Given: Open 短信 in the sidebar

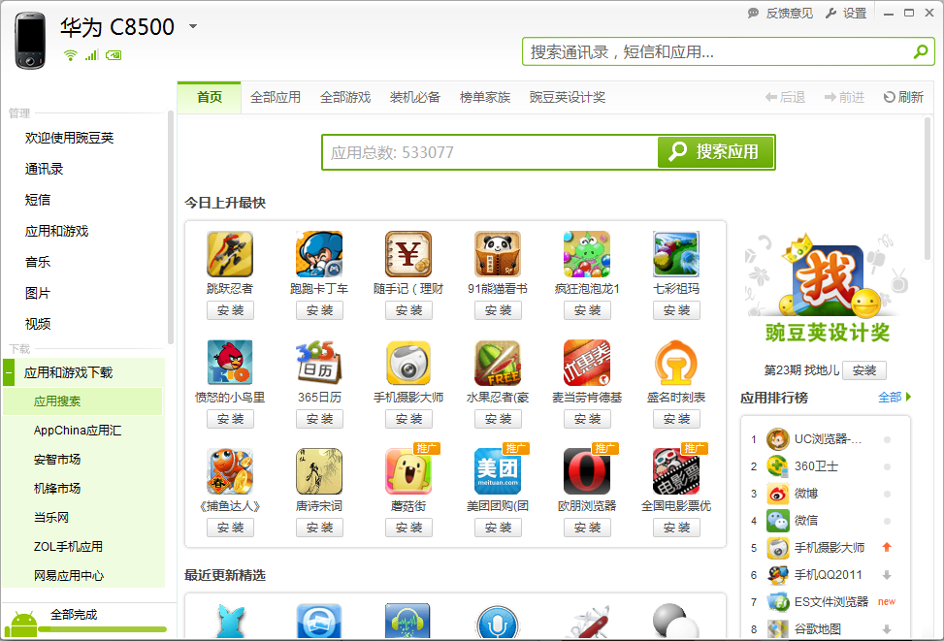Looking at the screenshot, I should point(37,200).
